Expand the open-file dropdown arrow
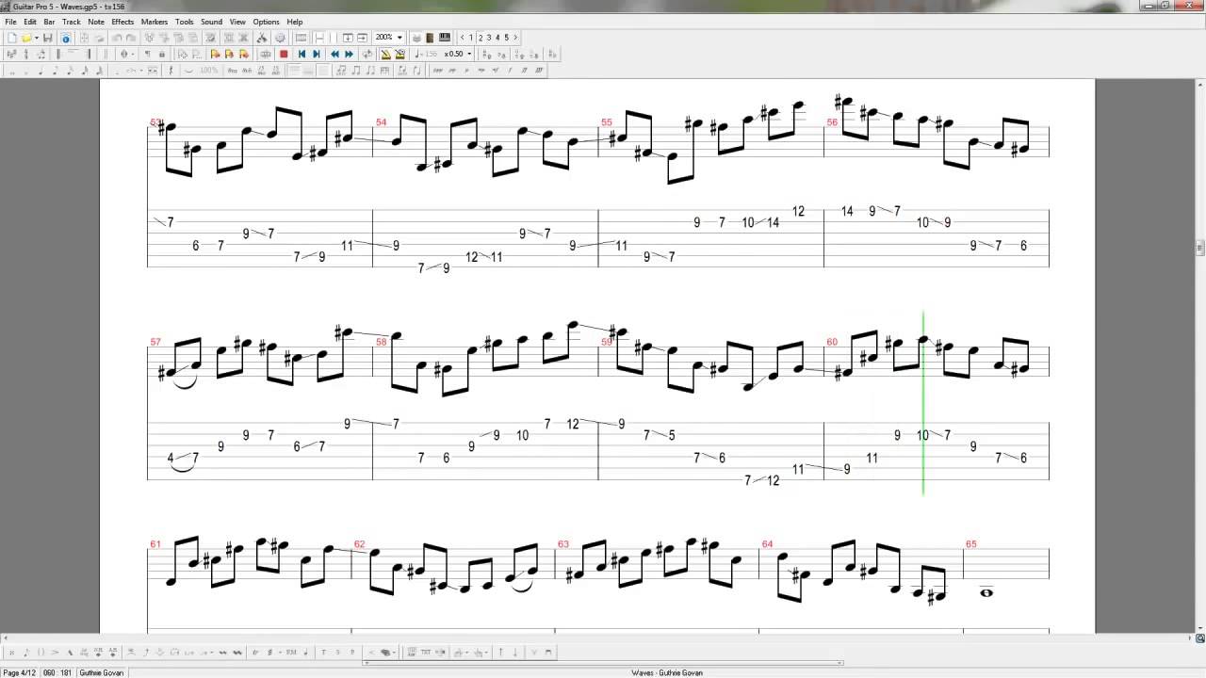The height and width of the screenshot is (678, 1206). tap(37, 38)
